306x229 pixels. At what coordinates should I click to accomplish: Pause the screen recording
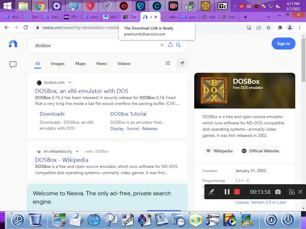(x=227, y=192)
